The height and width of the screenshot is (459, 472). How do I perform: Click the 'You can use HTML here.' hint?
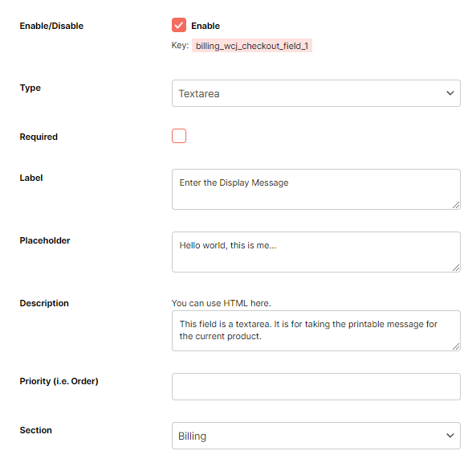[x=222, y=303]
